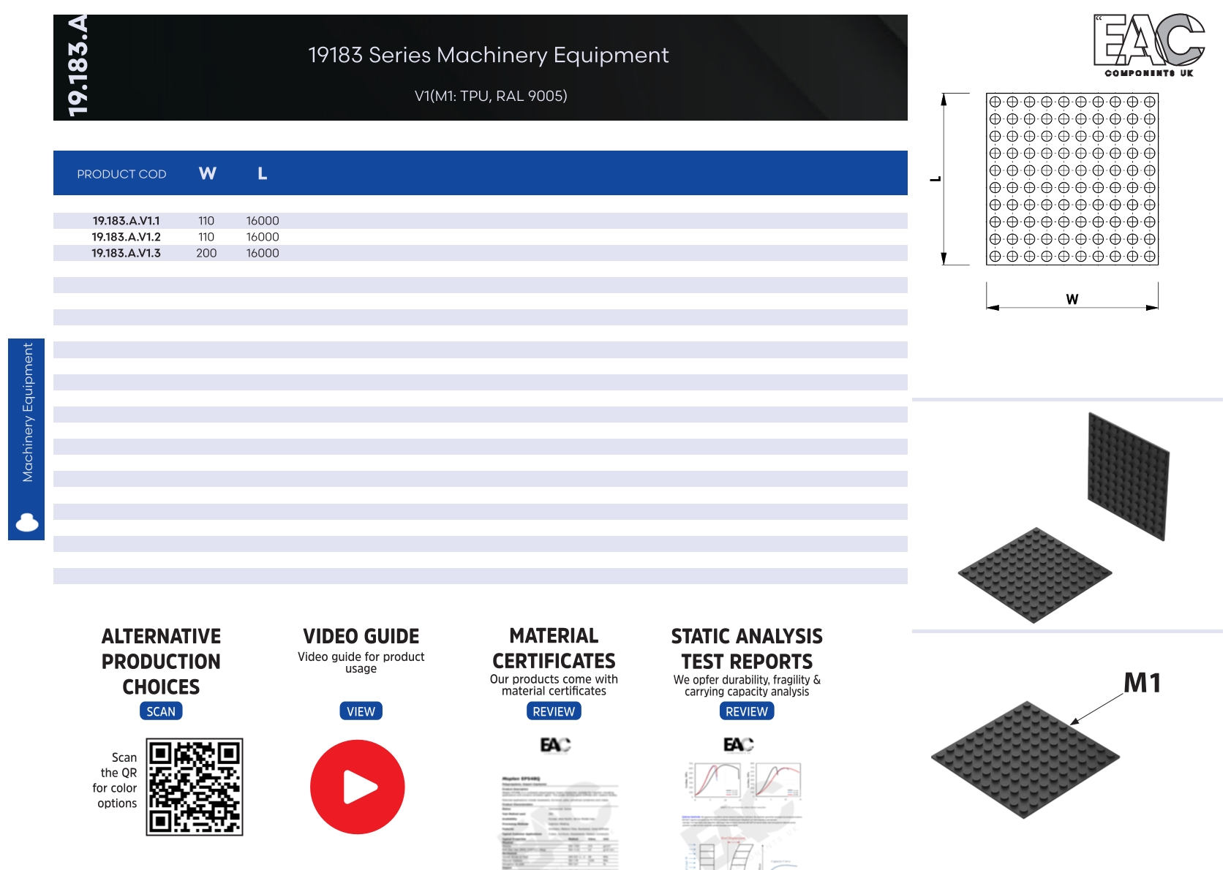This screenshot has height=870, width=1231.
Task: Click the L dimension label on drawing
Action: tap(935, 178)
